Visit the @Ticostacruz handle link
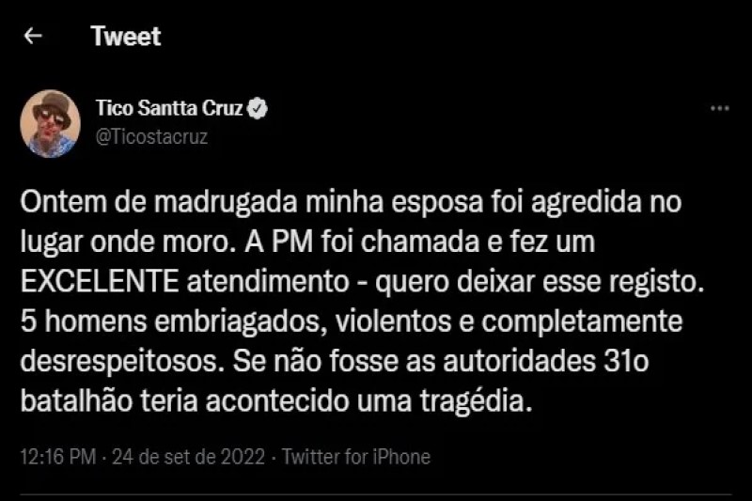This screenshot has width=752, height=501. click(x=151, y=137)
